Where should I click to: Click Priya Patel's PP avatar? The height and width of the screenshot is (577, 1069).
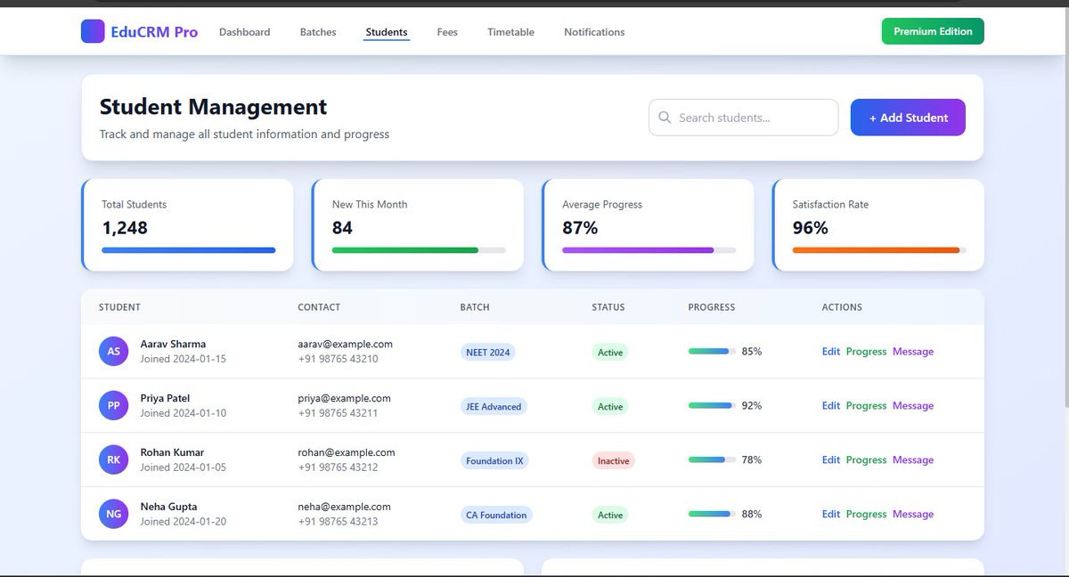(x=113, y=405)
